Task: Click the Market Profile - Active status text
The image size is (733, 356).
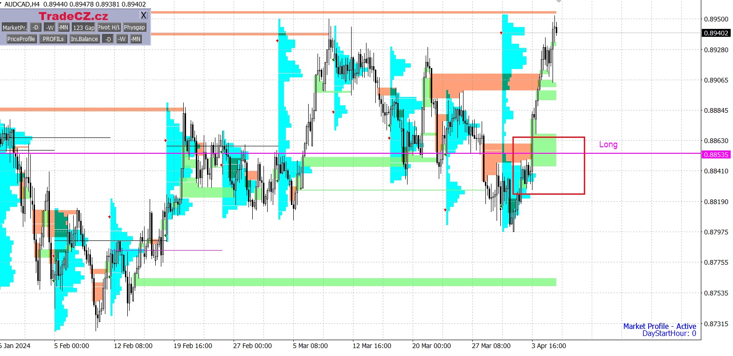Action: [x=659, y=326]
